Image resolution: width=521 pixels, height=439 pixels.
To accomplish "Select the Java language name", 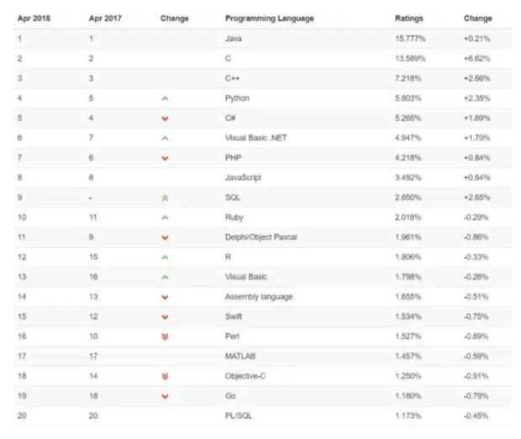I will [234, 39].
